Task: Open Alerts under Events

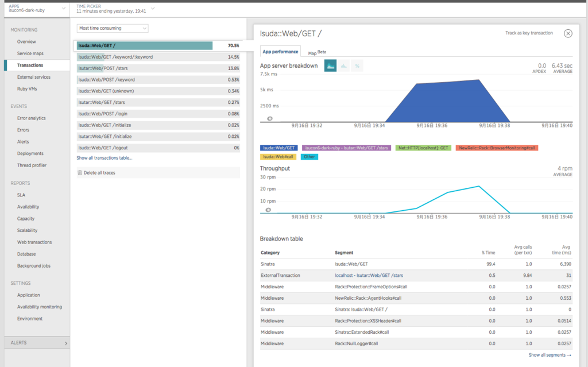Action: tap(23, 142)
